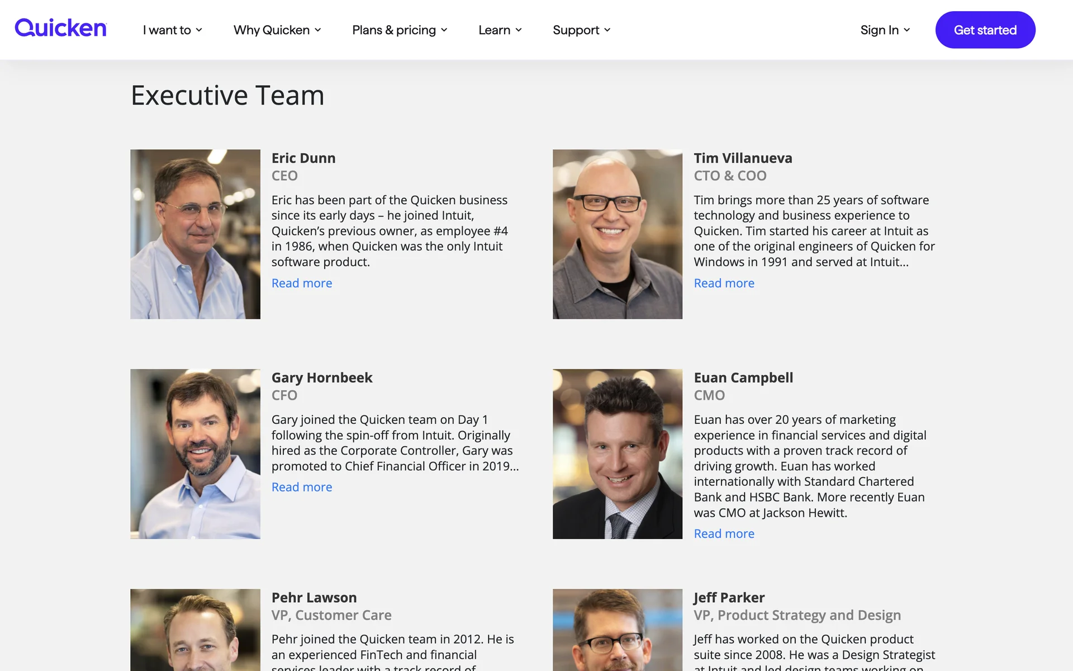The width and height of the screenshot is (1073, 671).
Task: Open the Support menu
Action: pos(581,30)
